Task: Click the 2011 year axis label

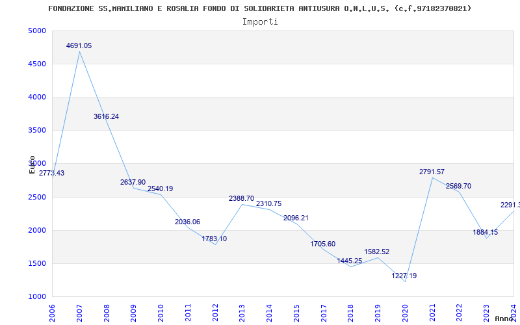Action: [x=188, y=313]
